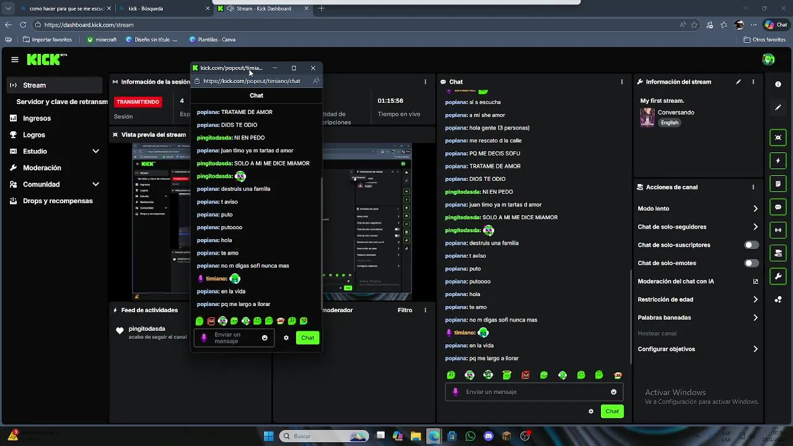Open Chat de solo-seguidores settings chevron
Screen dimensions: 793x446
pyautogui.click(x=755, y=227)
